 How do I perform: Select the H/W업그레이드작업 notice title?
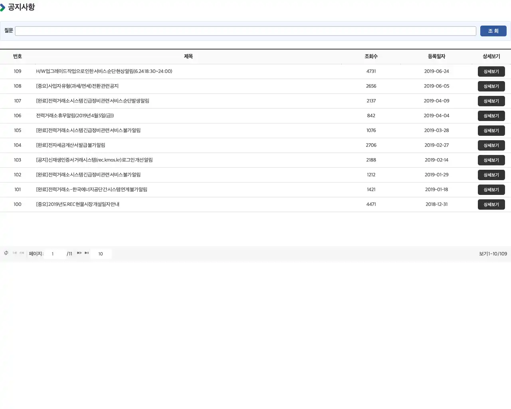(104, 71)
